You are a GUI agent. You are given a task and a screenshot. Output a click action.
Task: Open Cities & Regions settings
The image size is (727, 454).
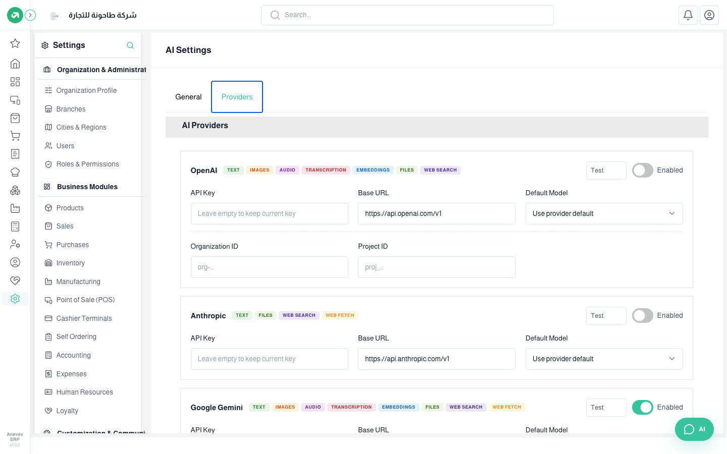(x=81, y=127)
